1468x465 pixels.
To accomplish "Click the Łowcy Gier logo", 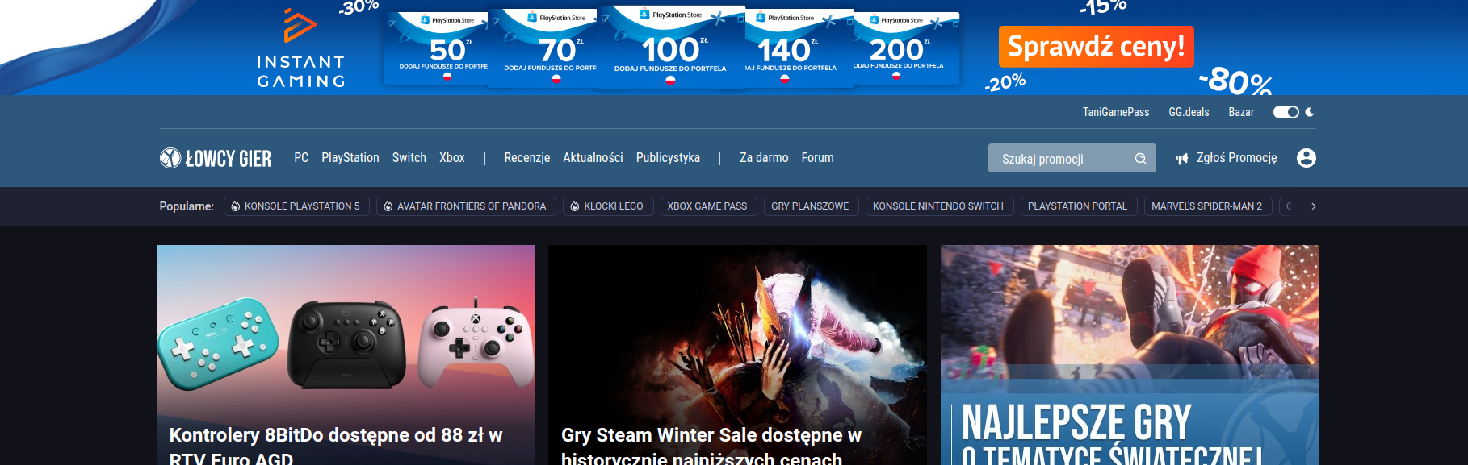I will click(x=216, y=158).
